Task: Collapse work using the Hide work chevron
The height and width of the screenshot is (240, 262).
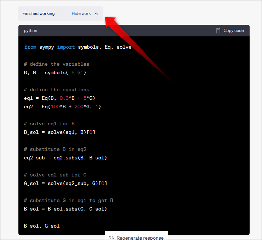Action: 96,13
